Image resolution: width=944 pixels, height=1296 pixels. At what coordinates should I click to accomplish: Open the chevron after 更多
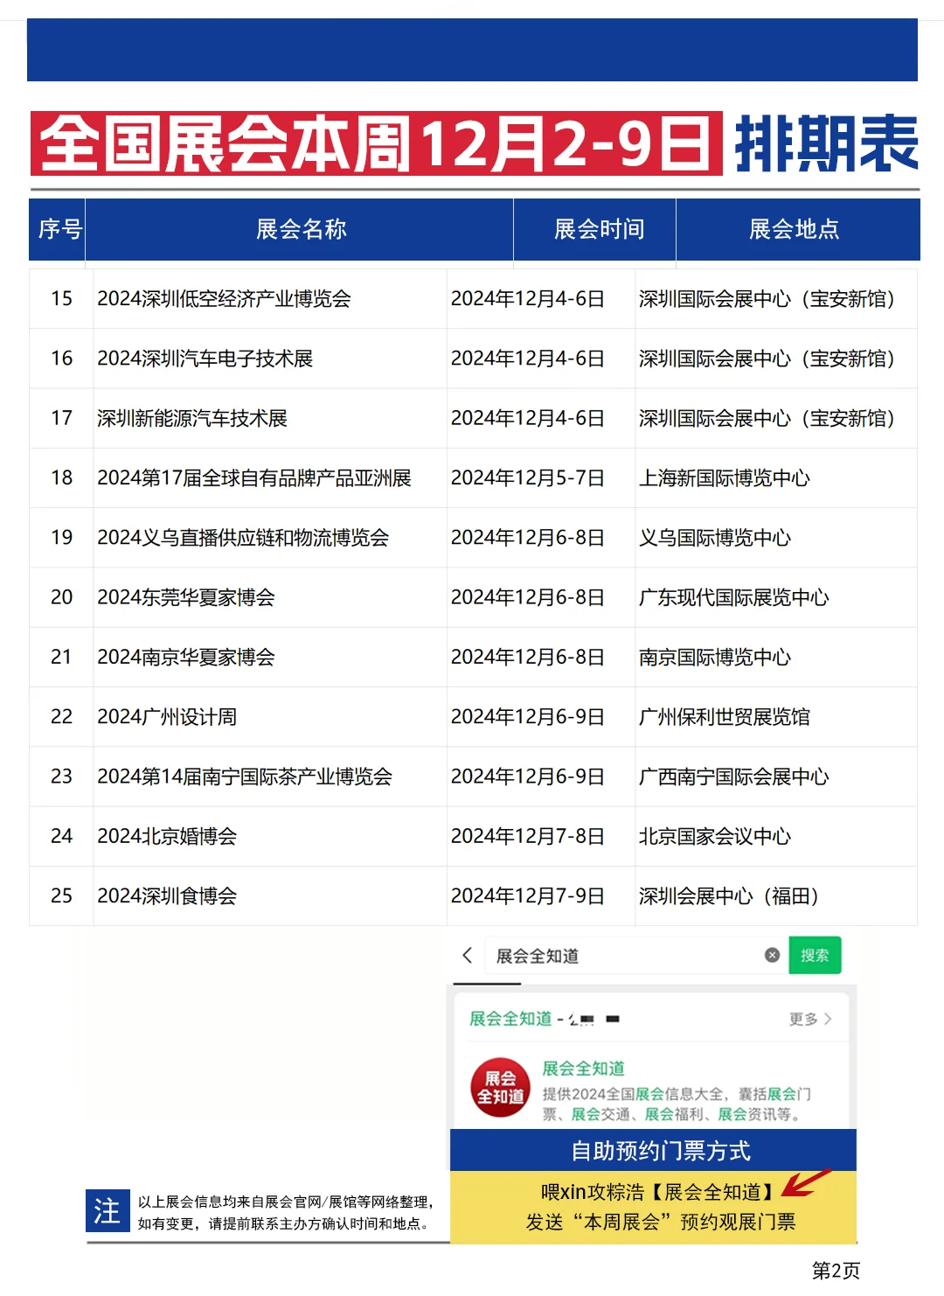tap(826, 1019)
